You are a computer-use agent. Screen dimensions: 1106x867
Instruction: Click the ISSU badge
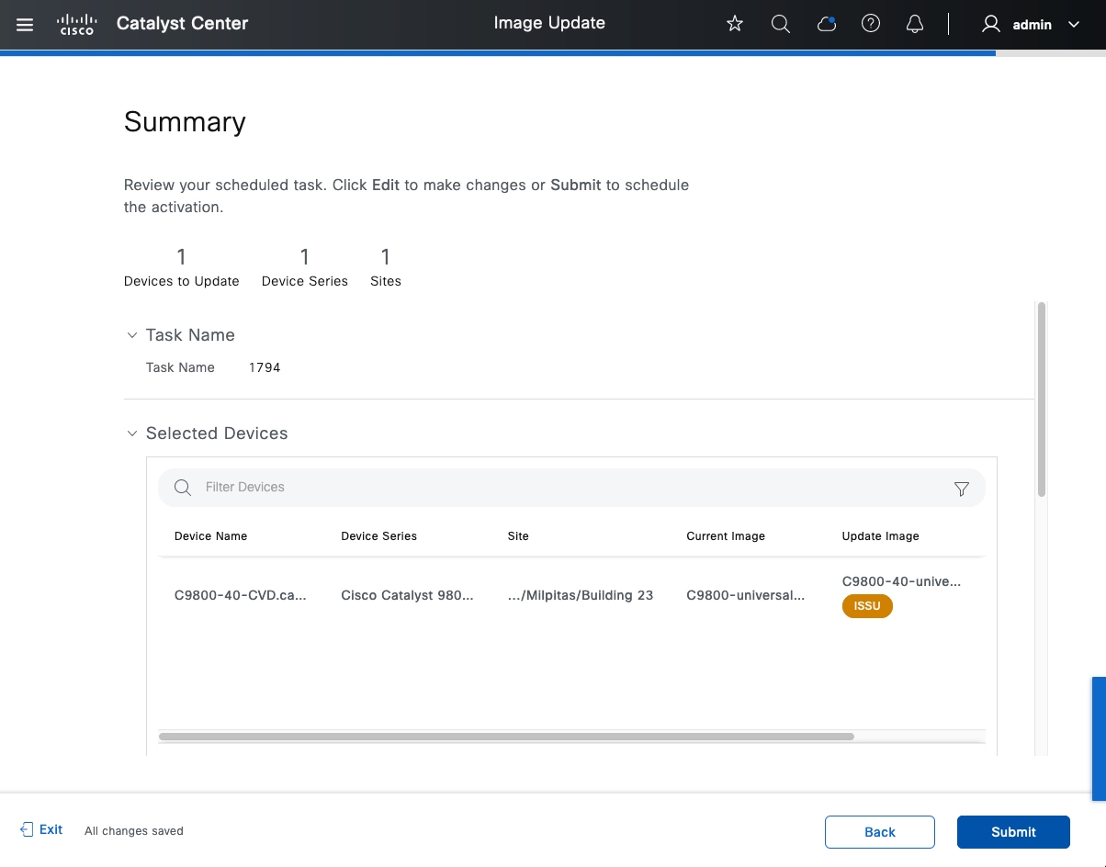[x=867, y=606]
